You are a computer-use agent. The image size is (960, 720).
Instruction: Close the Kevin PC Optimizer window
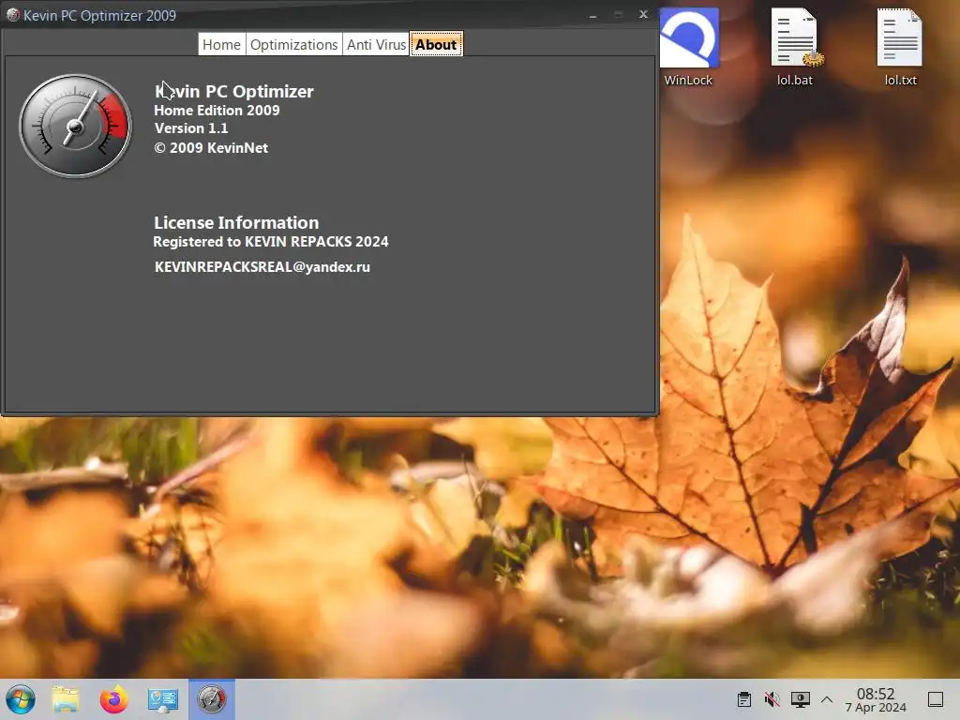[x=643, y=14]
